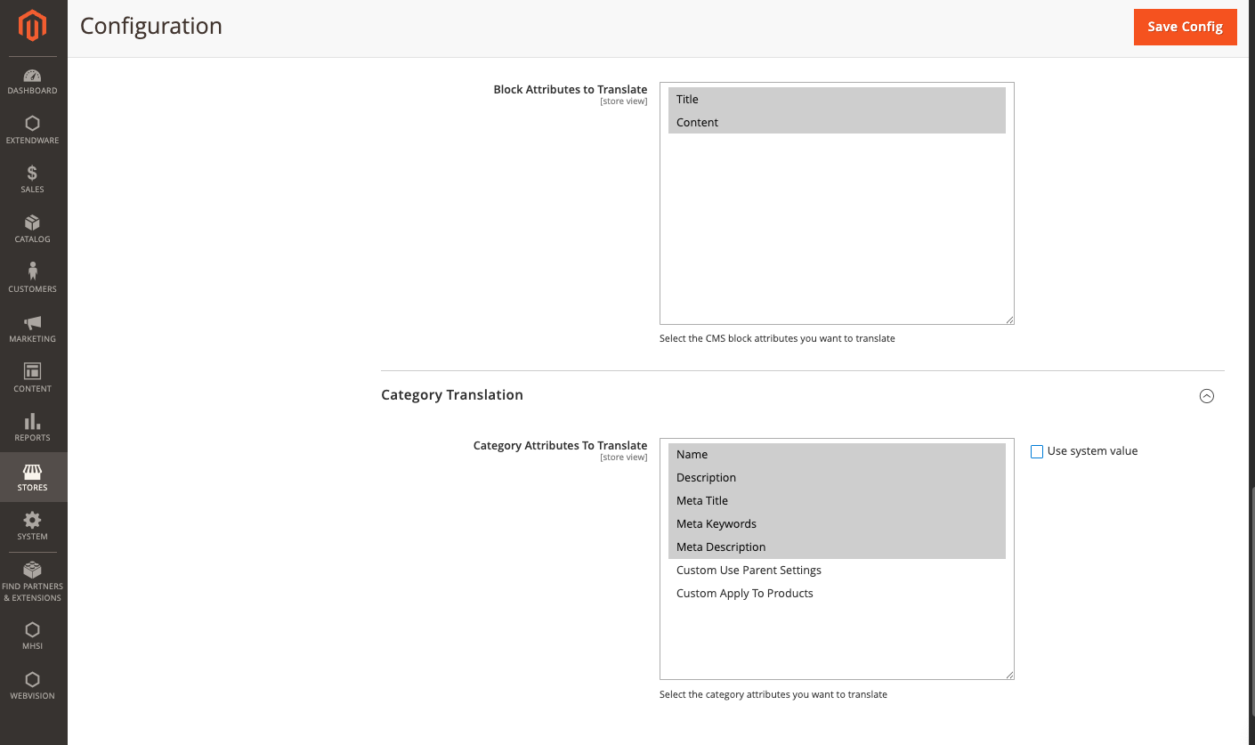This screenshot has height=745, width=1255.
Task: Click the Save Config button
Action: (x=1185, y=27)
